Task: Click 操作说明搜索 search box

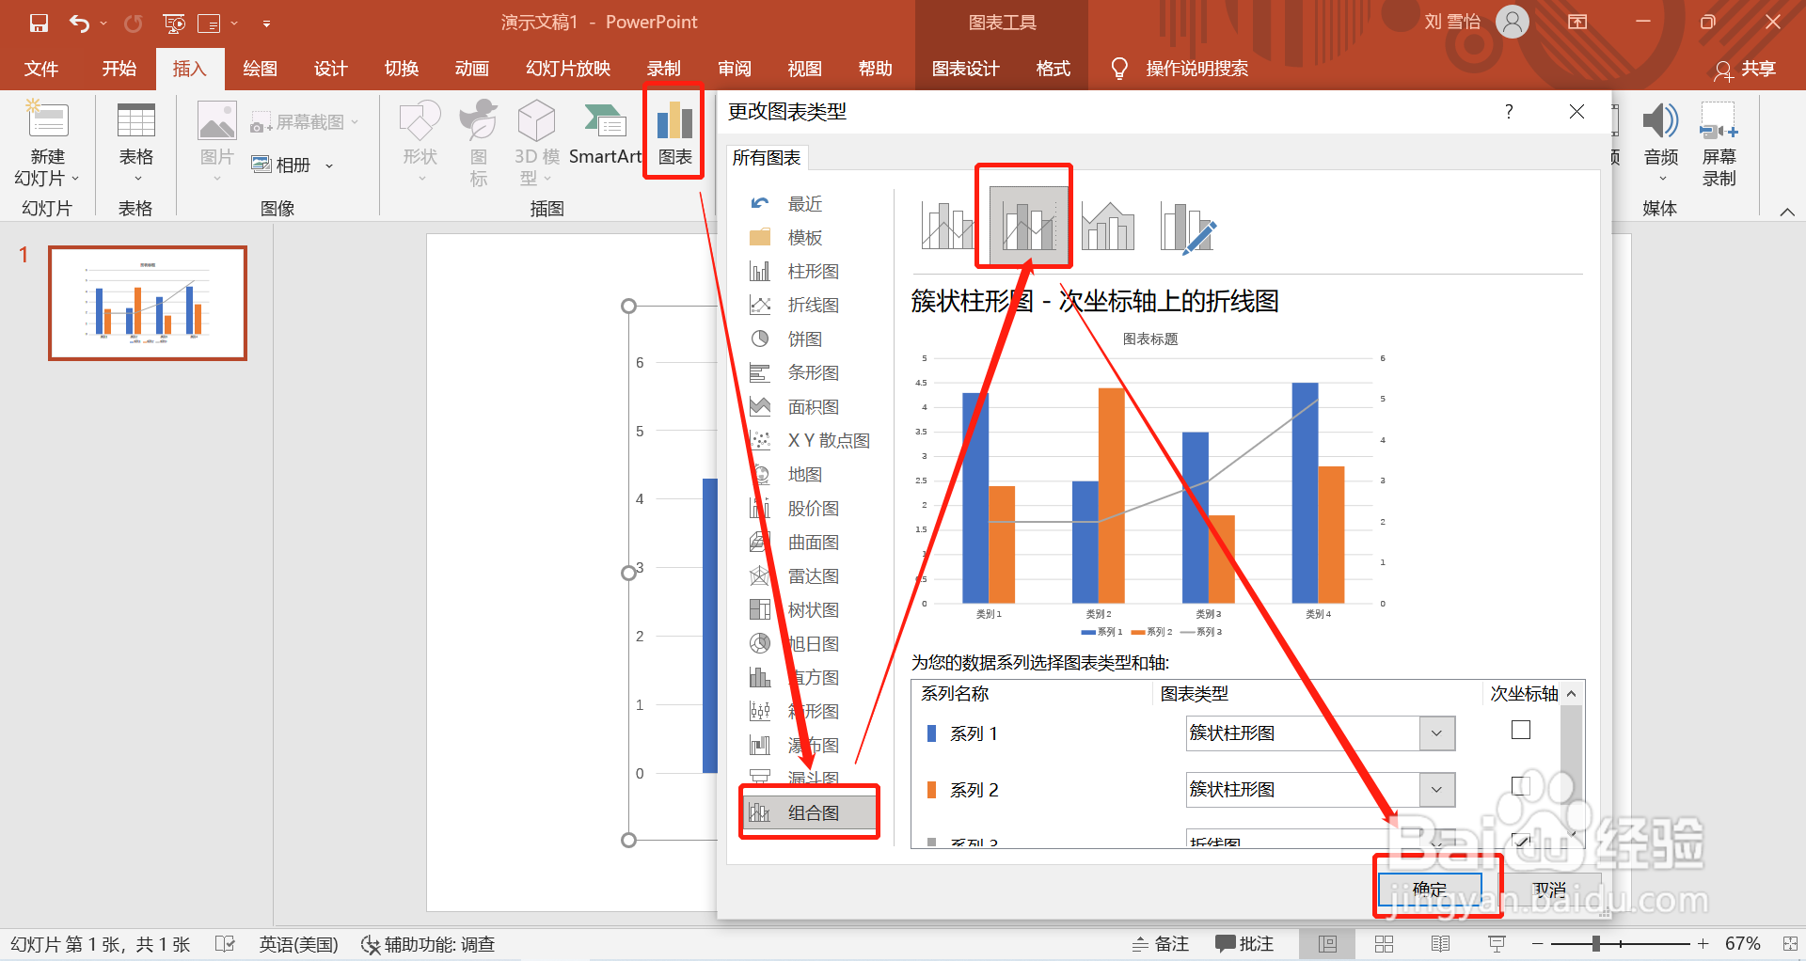Action: pos(1196,69)
